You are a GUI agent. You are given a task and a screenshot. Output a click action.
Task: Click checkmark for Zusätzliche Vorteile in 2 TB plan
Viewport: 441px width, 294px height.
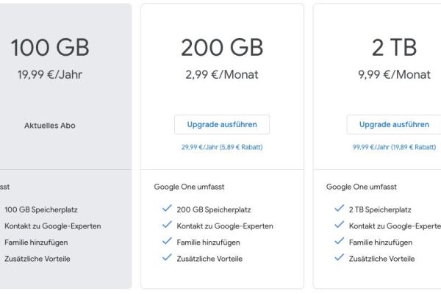pos(339,258)
